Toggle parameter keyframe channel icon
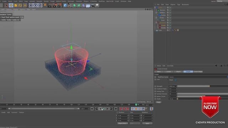Screen dimensions: 228x128 coord(143,109)
